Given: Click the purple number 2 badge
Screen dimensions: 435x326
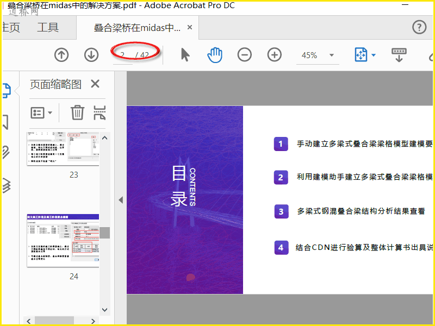Looking at the screenshot, I should tap(281, 177).
